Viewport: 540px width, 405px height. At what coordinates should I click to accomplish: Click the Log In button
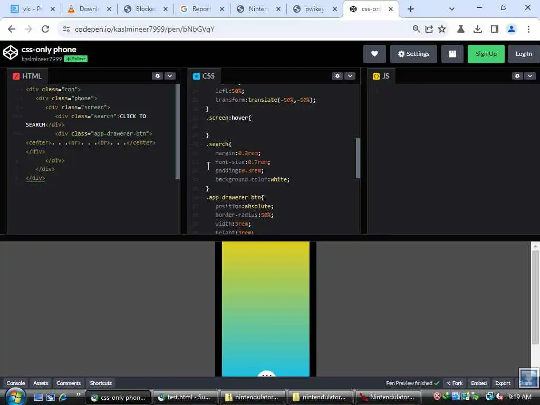[524, 54]
